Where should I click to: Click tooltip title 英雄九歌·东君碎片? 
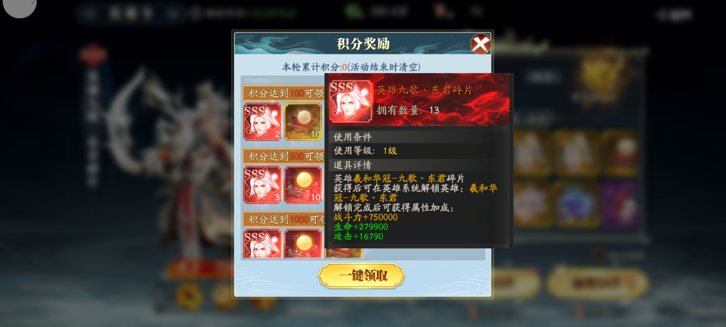(x=424, y=90)
